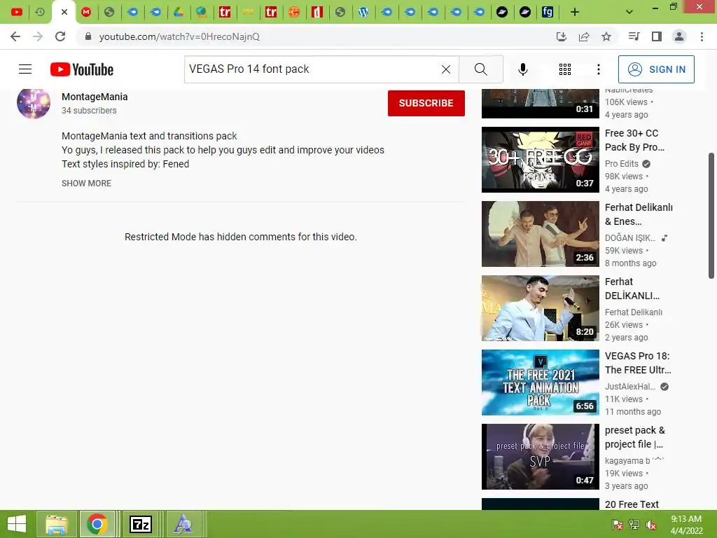This screenshot has height=538, width=717.
Task: Open 7-Zip from the taskbar
Action: click(x=140, y=524)
